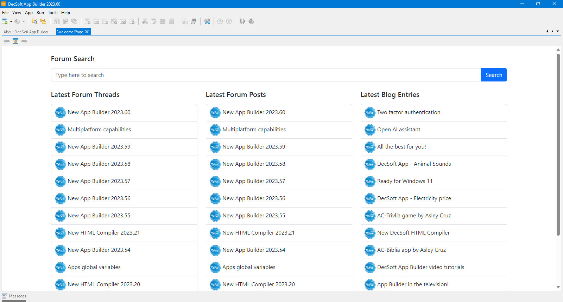
Task: Click the grey book document icon
Action: point(171,21)
